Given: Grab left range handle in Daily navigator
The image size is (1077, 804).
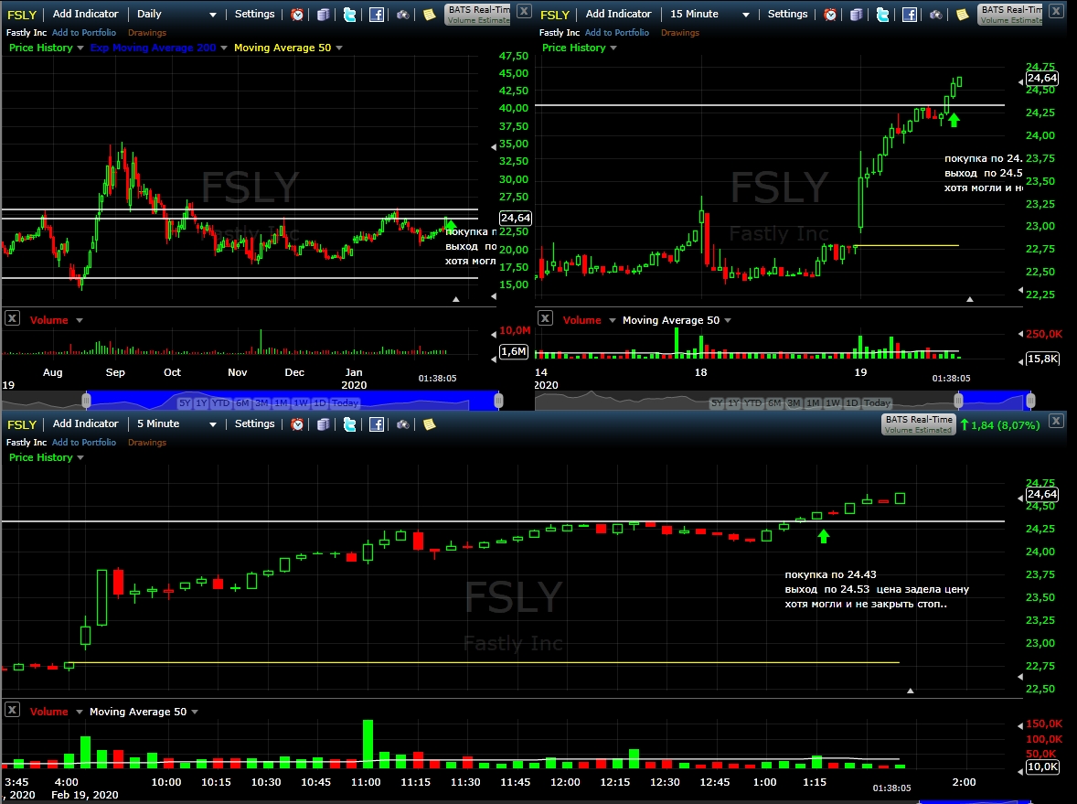Looking at the screenshot, I should point(86,400).
